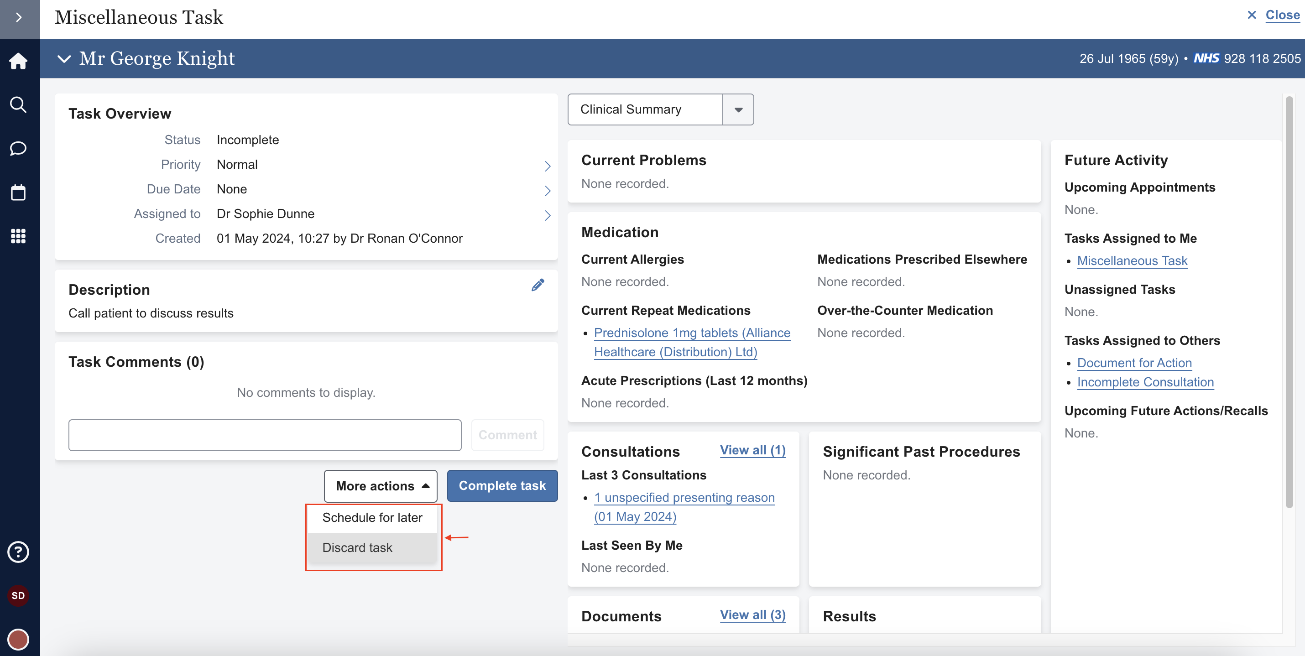Screen dimensions: 1305x656
Task: Choose Discard task from the menu
Action: [357, 547]
